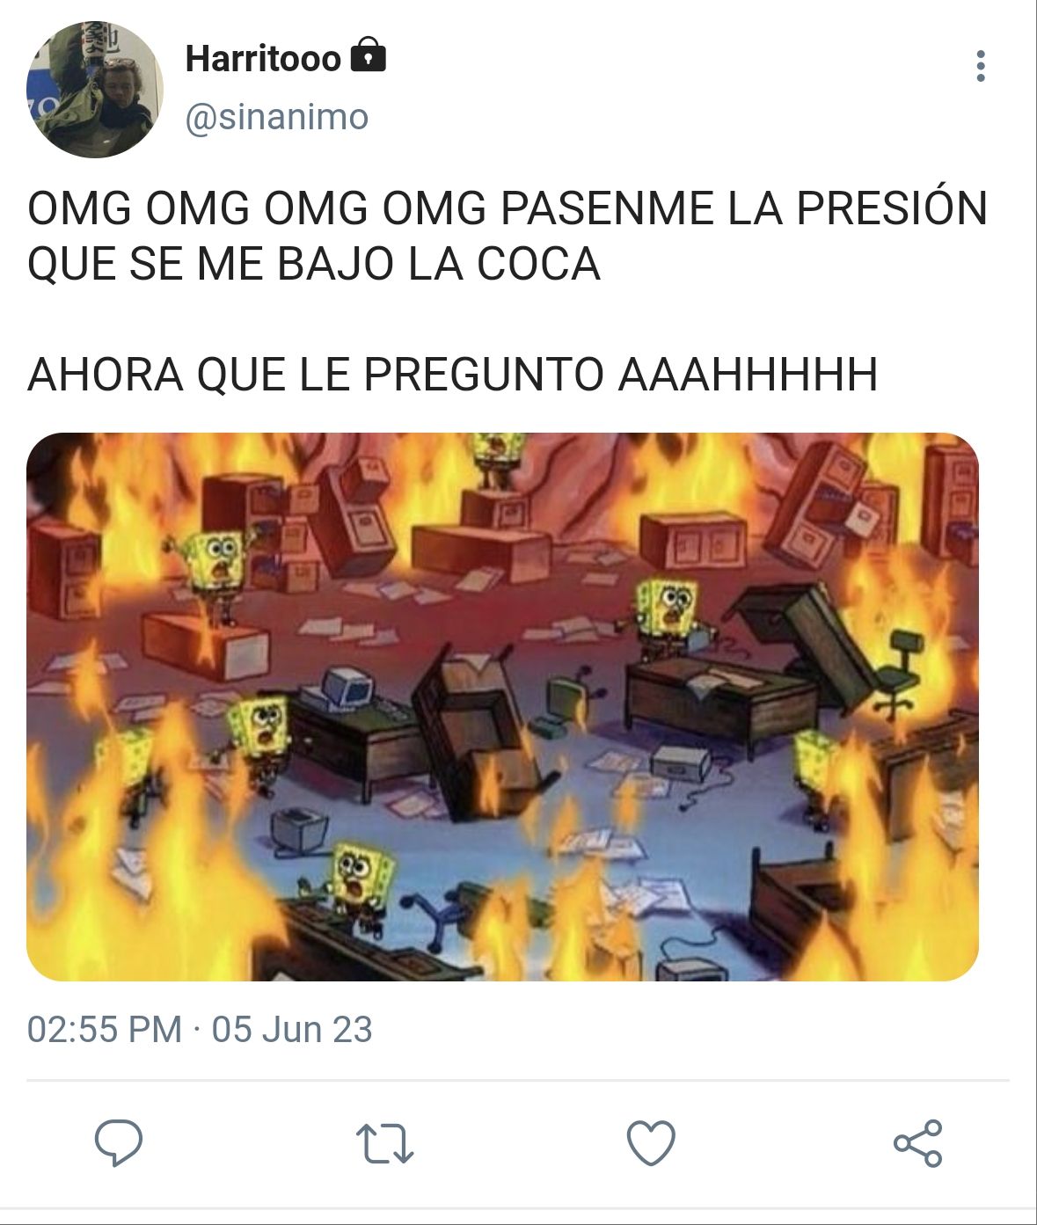Click the QUE SE ME BAJO LA COCA line
1037x1225 pixels.
314,264
